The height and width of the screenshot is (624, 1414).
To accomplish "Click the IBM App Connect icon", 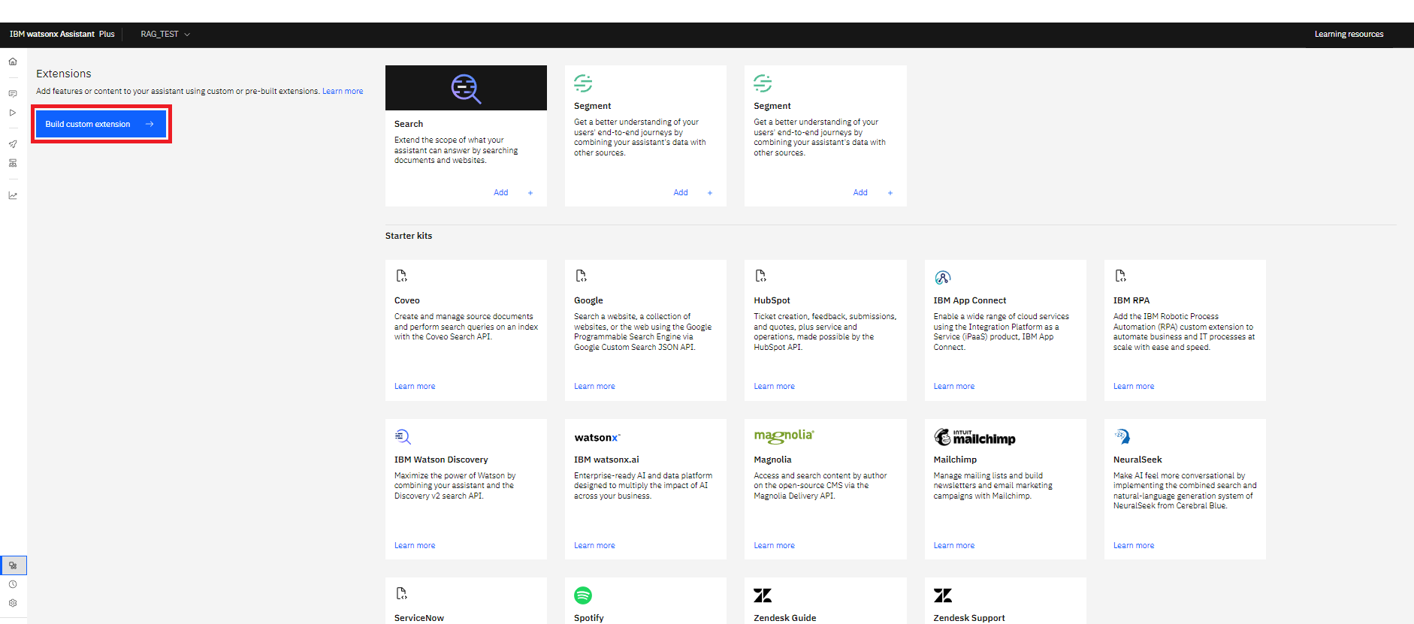I will [942, 277].
